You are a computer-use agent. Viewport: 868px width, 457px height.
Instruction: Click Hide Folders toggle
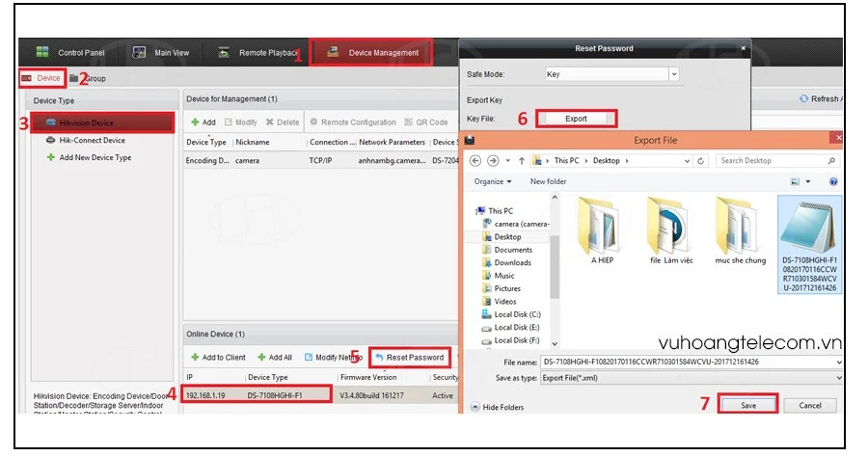[x=497, y=407]
